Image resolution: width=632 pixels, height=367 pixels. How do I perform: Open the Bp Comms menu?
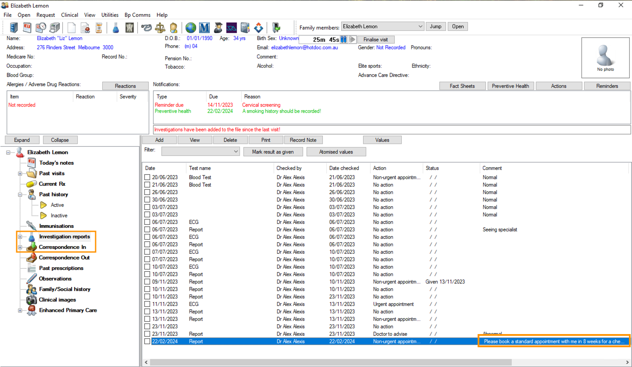point(137,15)
